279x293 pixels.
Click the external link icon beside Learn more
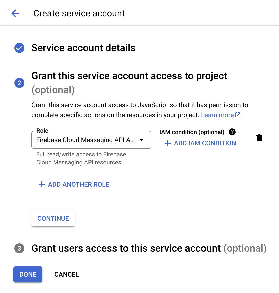pos(238,115)
